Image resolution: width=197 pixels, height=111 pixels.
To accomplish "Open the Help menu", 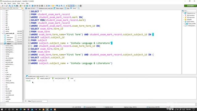I will (27, 3).
